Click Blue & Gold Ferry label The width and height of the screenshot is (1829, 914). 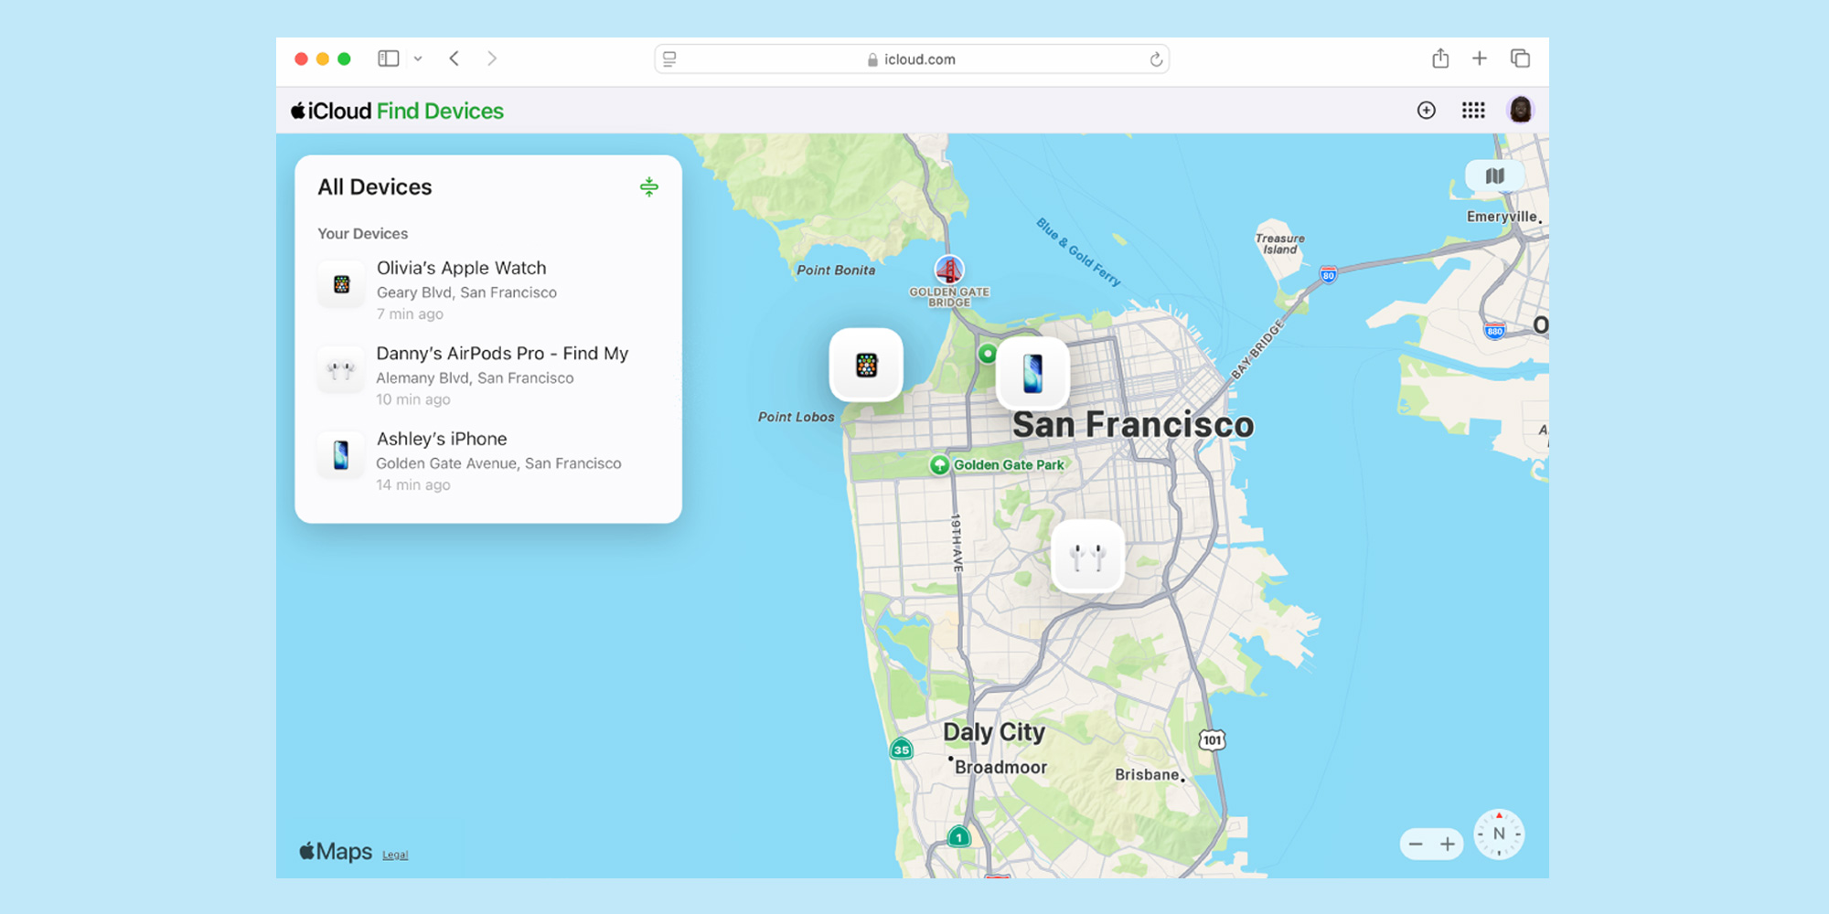click(1078, 252)
